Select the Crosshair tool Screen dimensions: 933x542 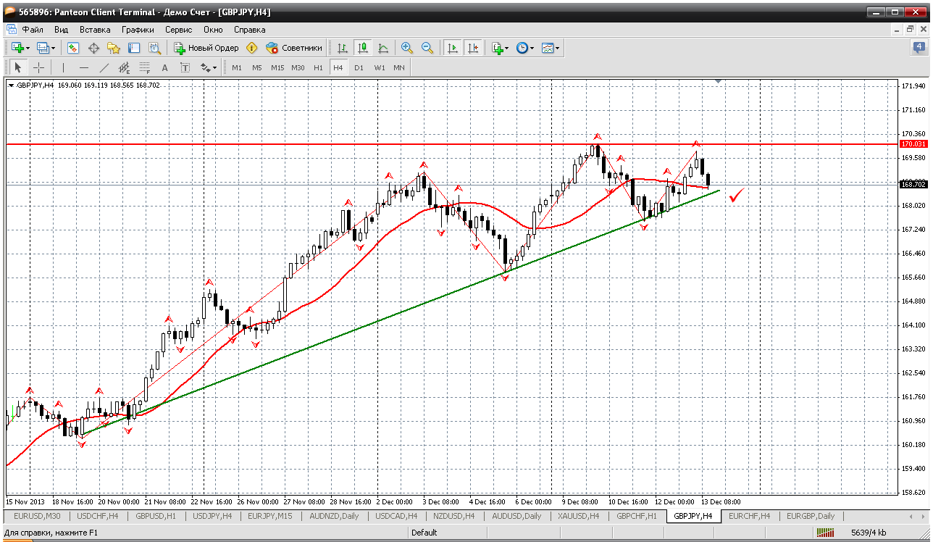coord(38,67)
